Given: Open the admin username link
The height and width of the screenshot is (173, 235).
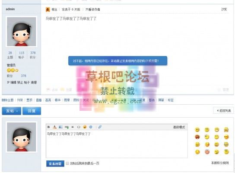Looking at the screenshot, I should tap(10, 9).
